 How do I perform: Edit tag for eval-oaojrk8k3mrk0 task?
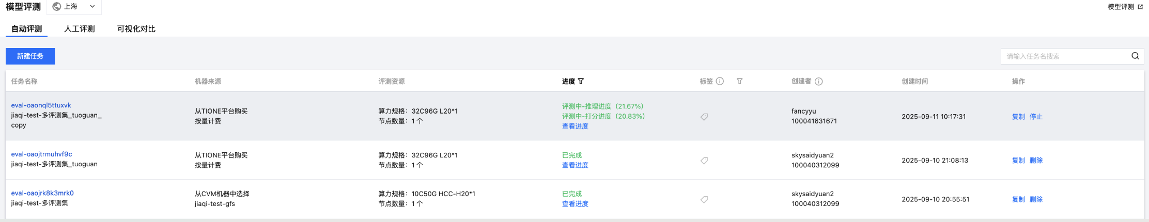[704, 200]
